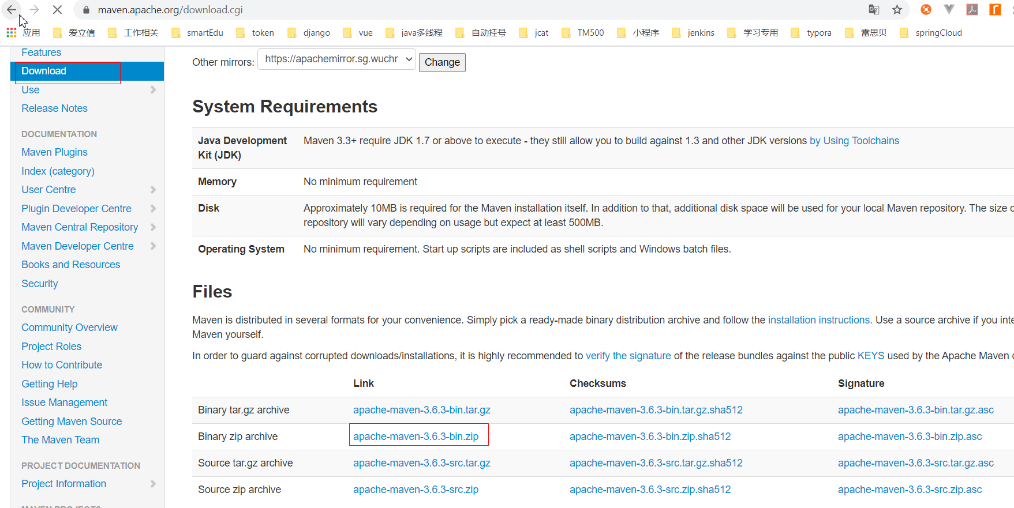Image resolution: width=1014 pixels, height=508 pixels.
Task: Open apache-maven-3.6.3-bin.tar.gz.asc signature
Action: point(916,410)
